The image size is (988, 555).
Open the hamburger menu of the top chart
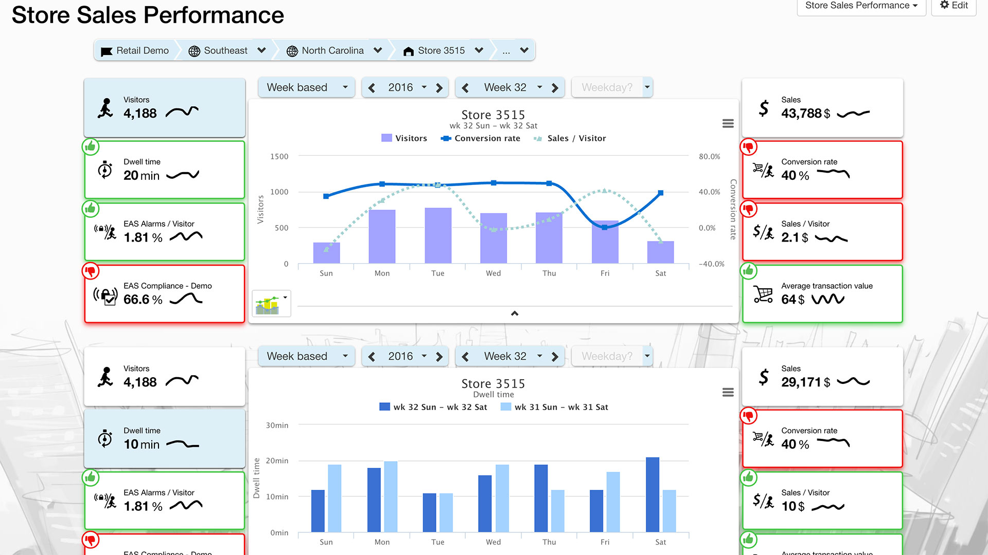click(x=728, y=123)
